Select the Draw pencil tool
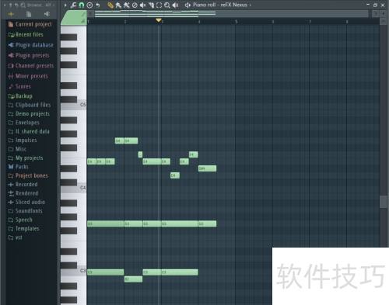Screen dimensions: 389x305 point(110,5)
